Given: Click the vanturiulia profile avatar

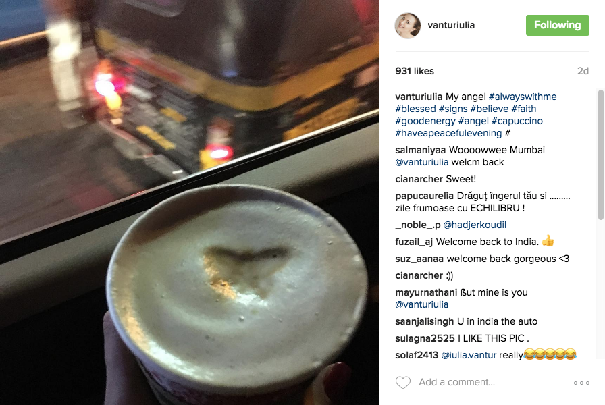Looking at the screenshot, I should tap(407, 26).
